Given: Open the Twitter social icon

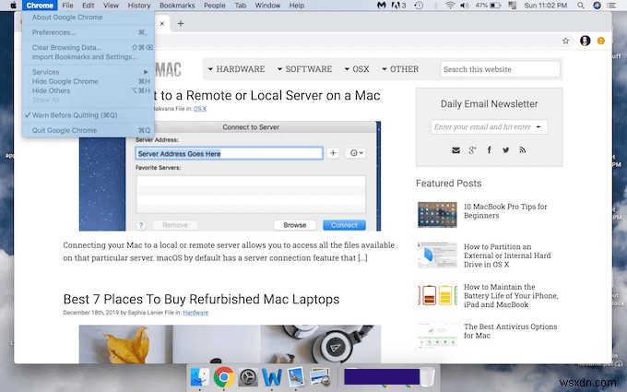Looking at the screenshot, I should [506, 150].
